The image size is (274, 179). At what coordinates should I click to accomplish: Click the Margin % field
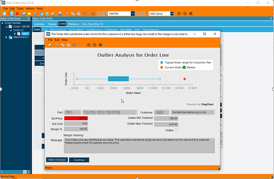pos(76,129)
